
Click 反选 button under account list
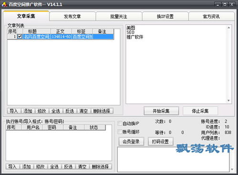pyautogui.click(x=68, y=166)
